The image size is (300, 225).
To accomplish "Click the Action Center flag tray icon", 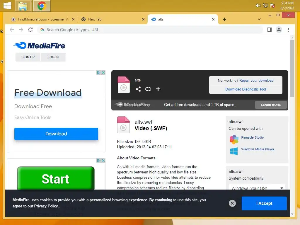I will click(x=272, y=6).
